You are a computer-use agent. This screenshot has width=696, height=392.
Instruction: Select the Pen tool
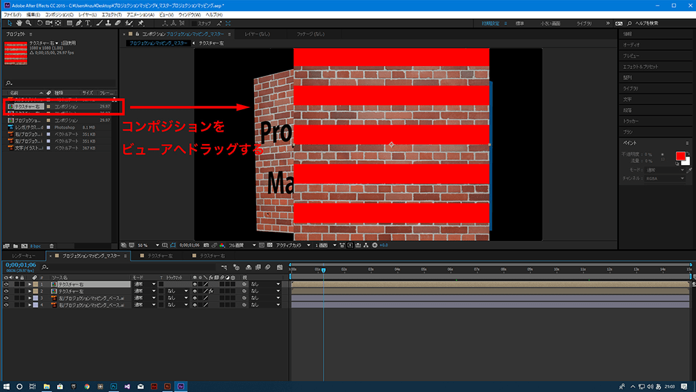(80, 23)
